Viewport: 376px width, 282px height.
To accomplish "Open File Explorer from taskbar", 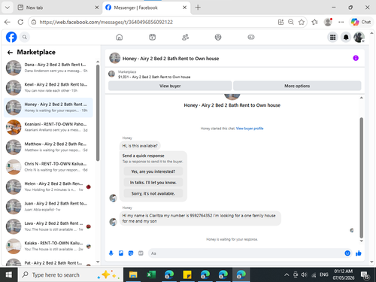I will pyautogui.click(x=133, y=275).
